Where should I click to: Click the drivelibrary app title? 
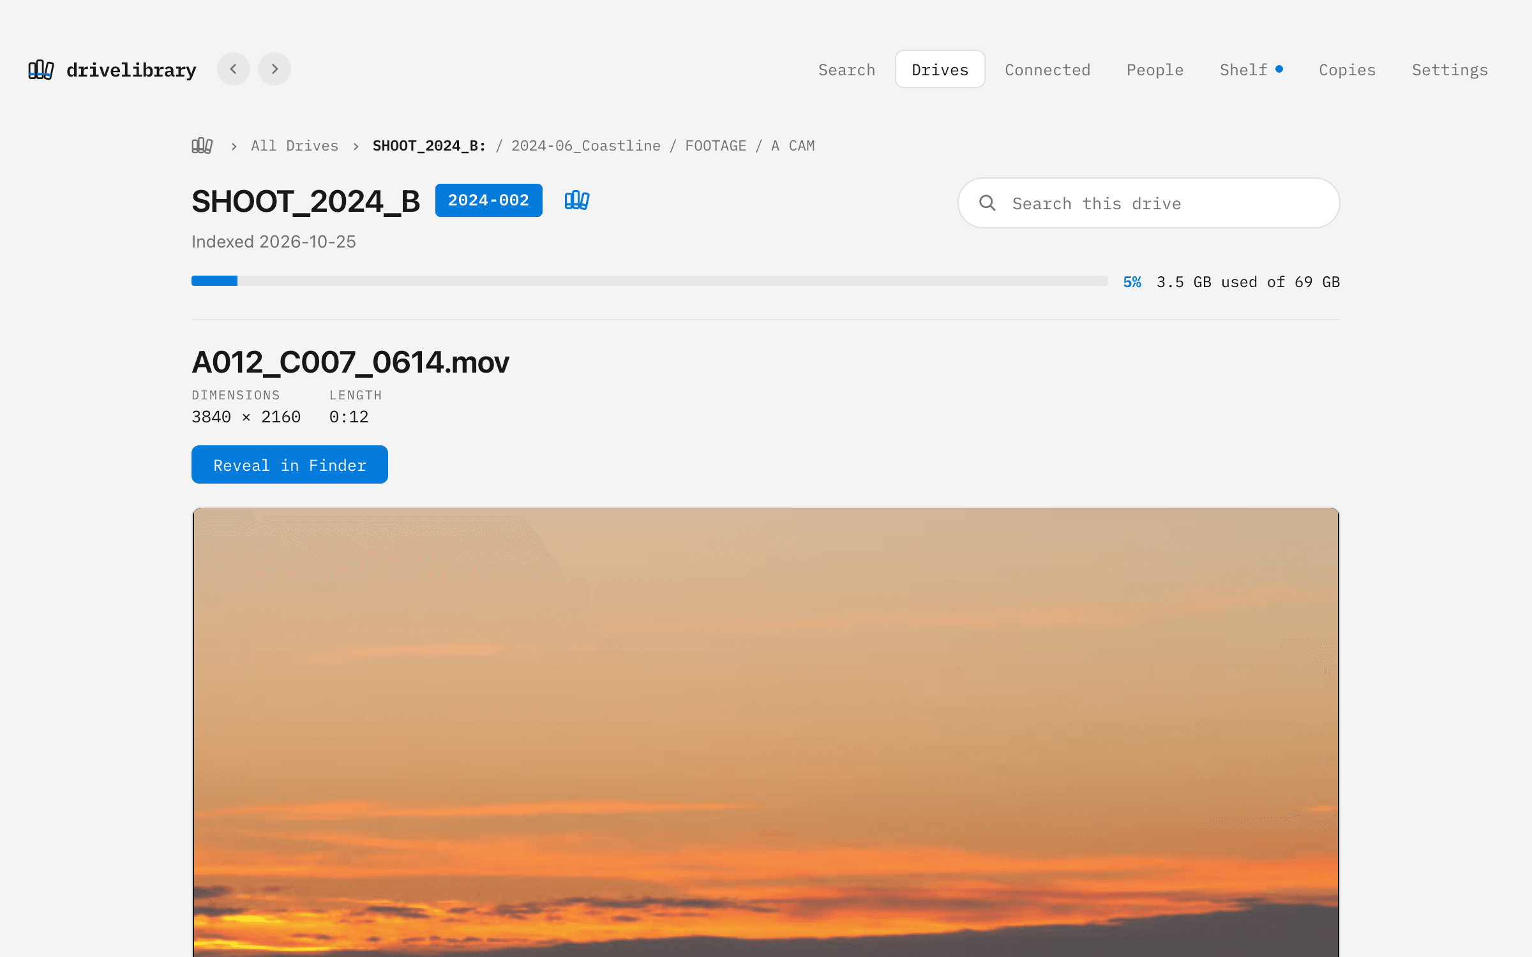pos(131,70)
